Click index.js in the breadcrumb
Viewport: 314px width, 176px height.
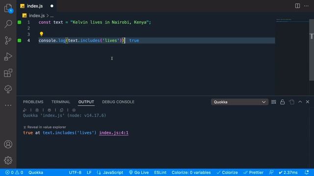(x=37, y=16)
